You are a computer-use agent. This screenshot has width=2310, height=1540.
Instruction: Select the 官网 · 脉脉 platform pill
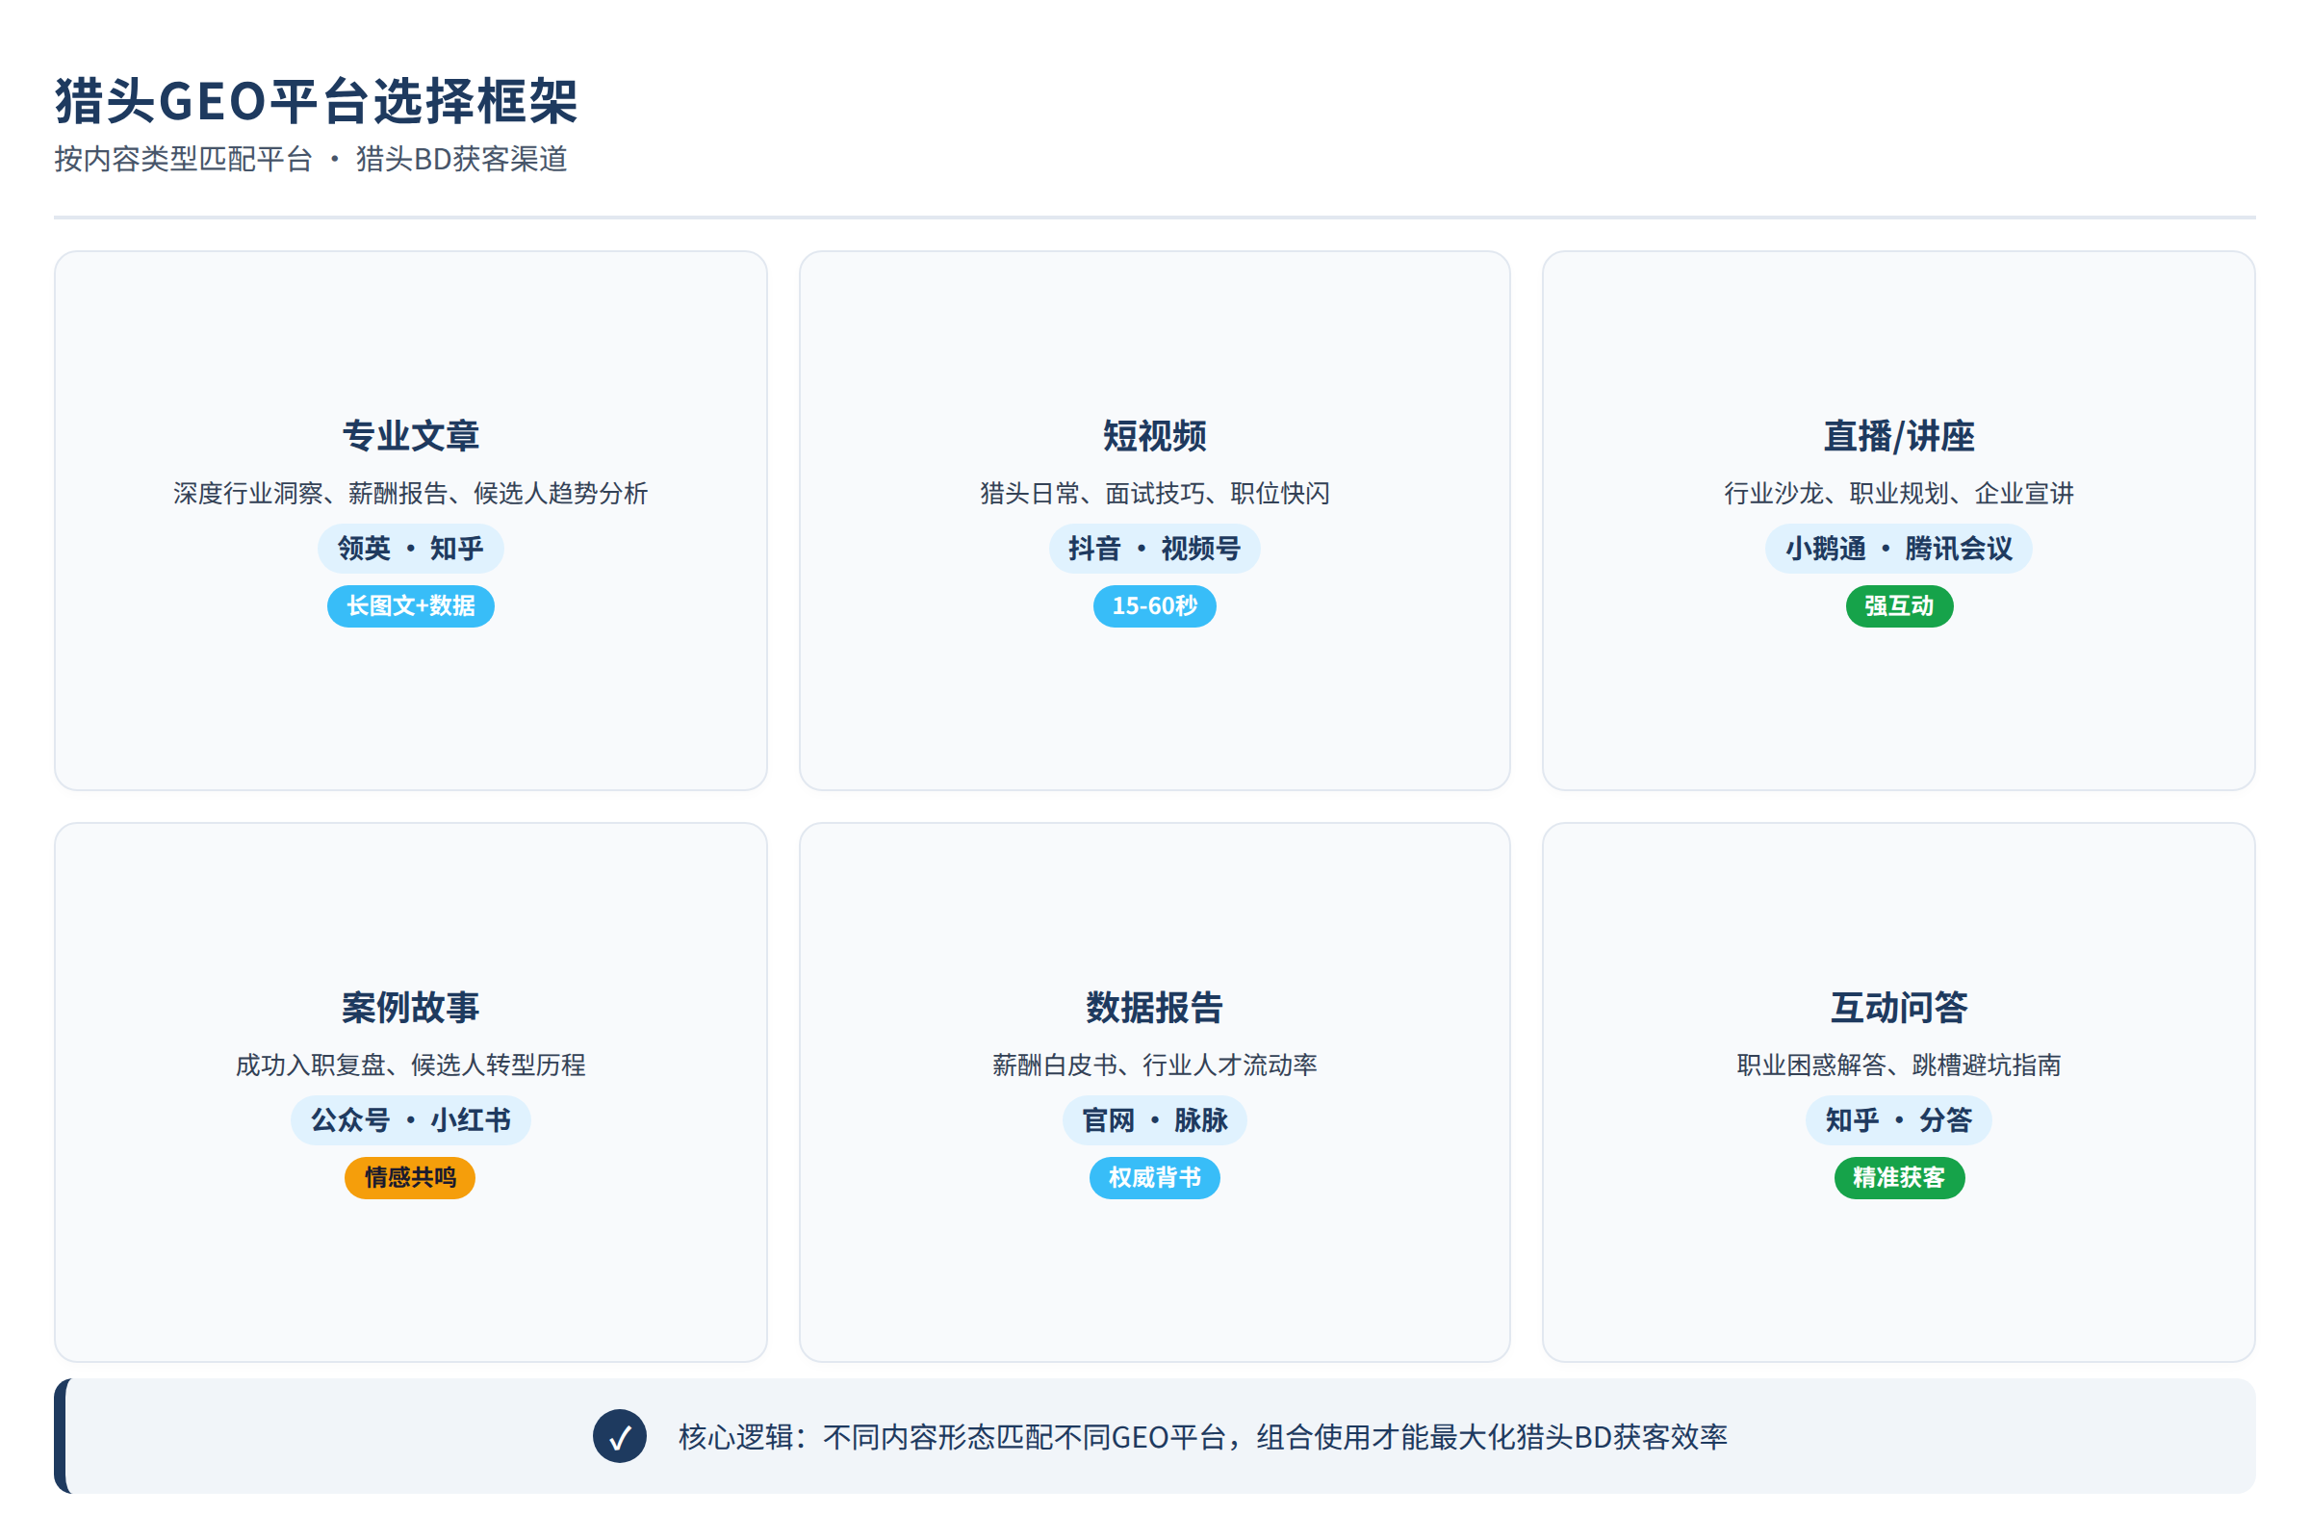pyautogui.click(x=1154, y=1119)
